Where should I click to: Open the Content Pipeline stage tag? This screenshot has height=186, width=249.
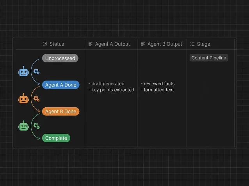click(209, 58)
